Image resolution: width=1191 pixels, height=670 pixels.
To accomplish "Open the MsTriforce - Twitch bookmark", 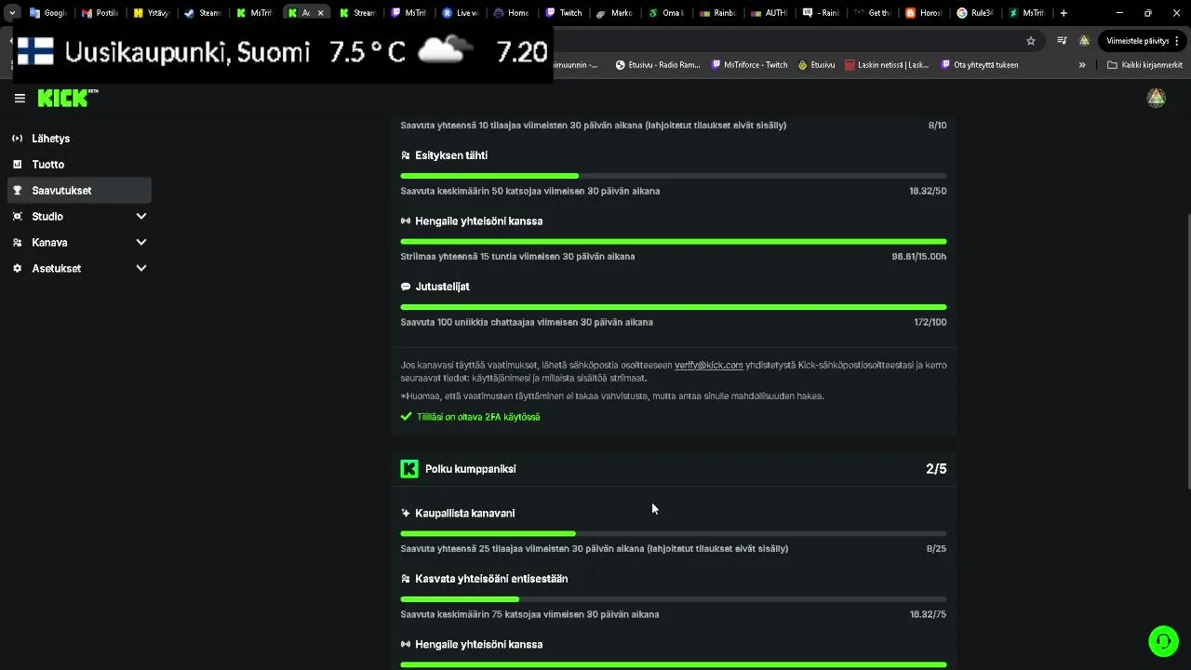I will (x=749, y=65).
